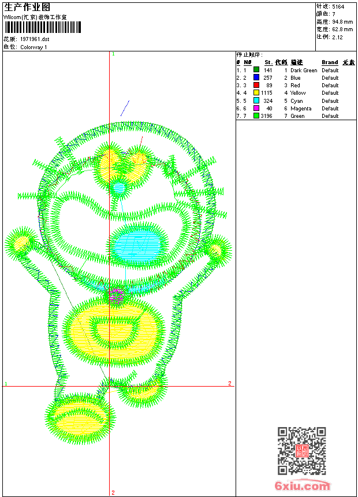
Task: Click stitch count 324 in Cyan row
Action: click(268, 101)
